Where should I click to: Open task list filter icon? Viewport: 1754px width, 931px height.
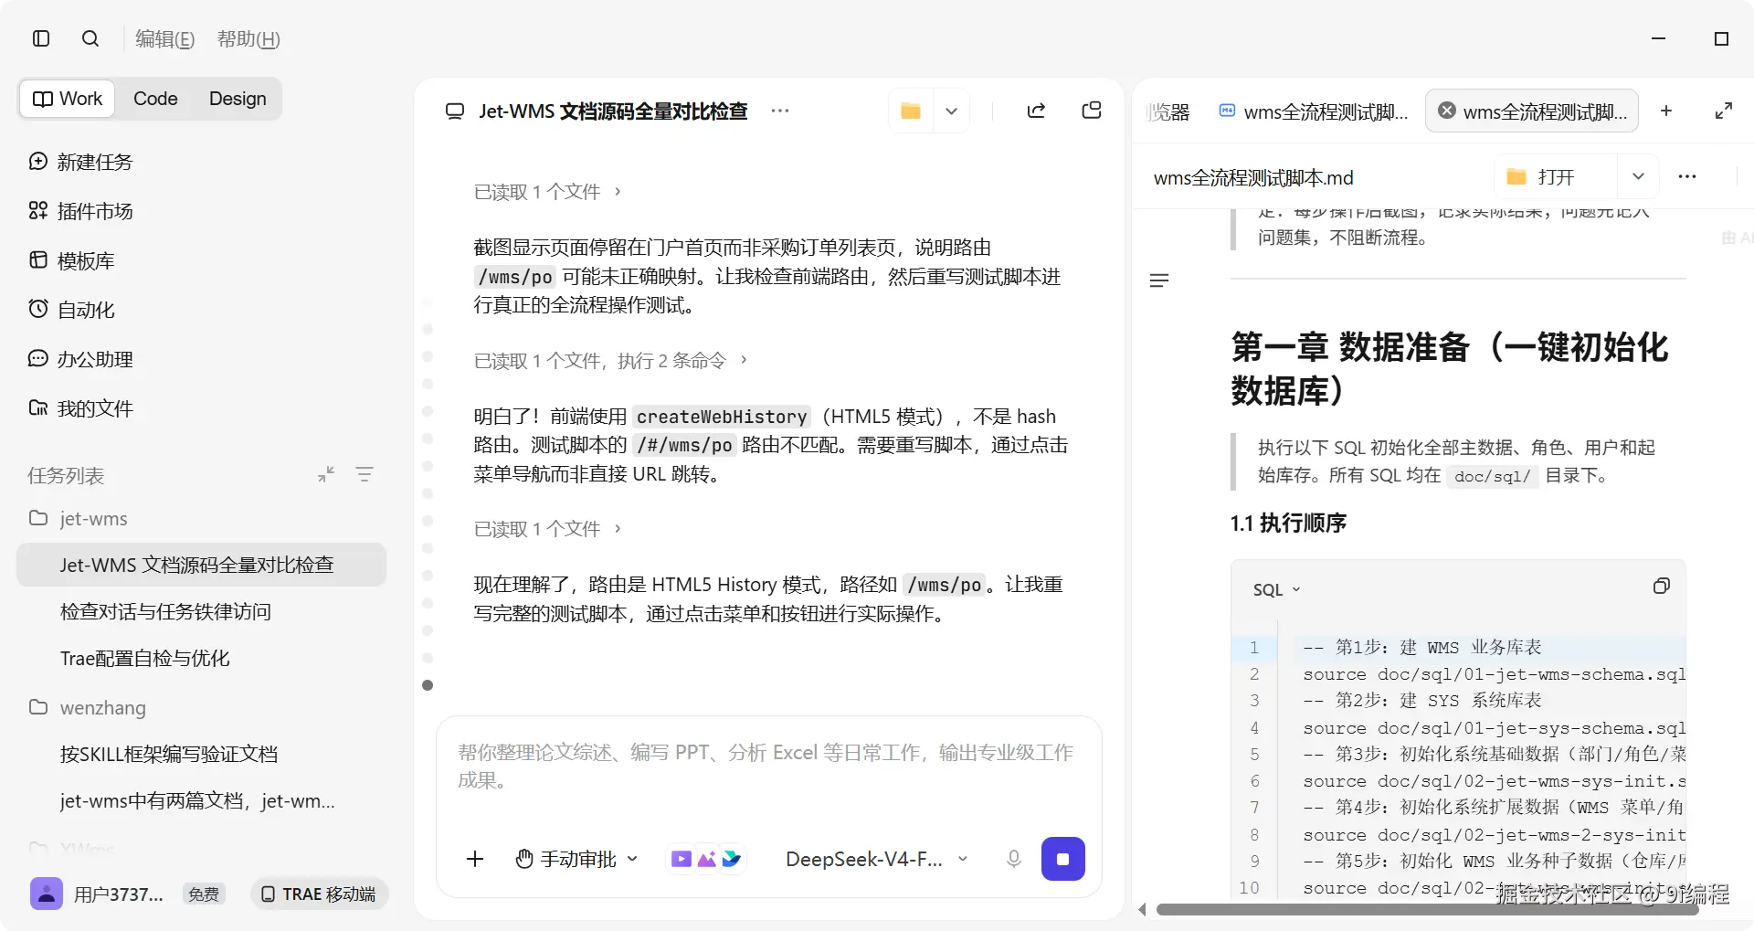point(365,474)
